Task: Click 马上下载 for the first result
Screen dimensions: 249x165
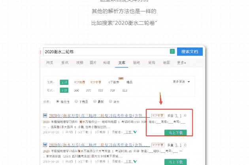Action: [175, 133]
